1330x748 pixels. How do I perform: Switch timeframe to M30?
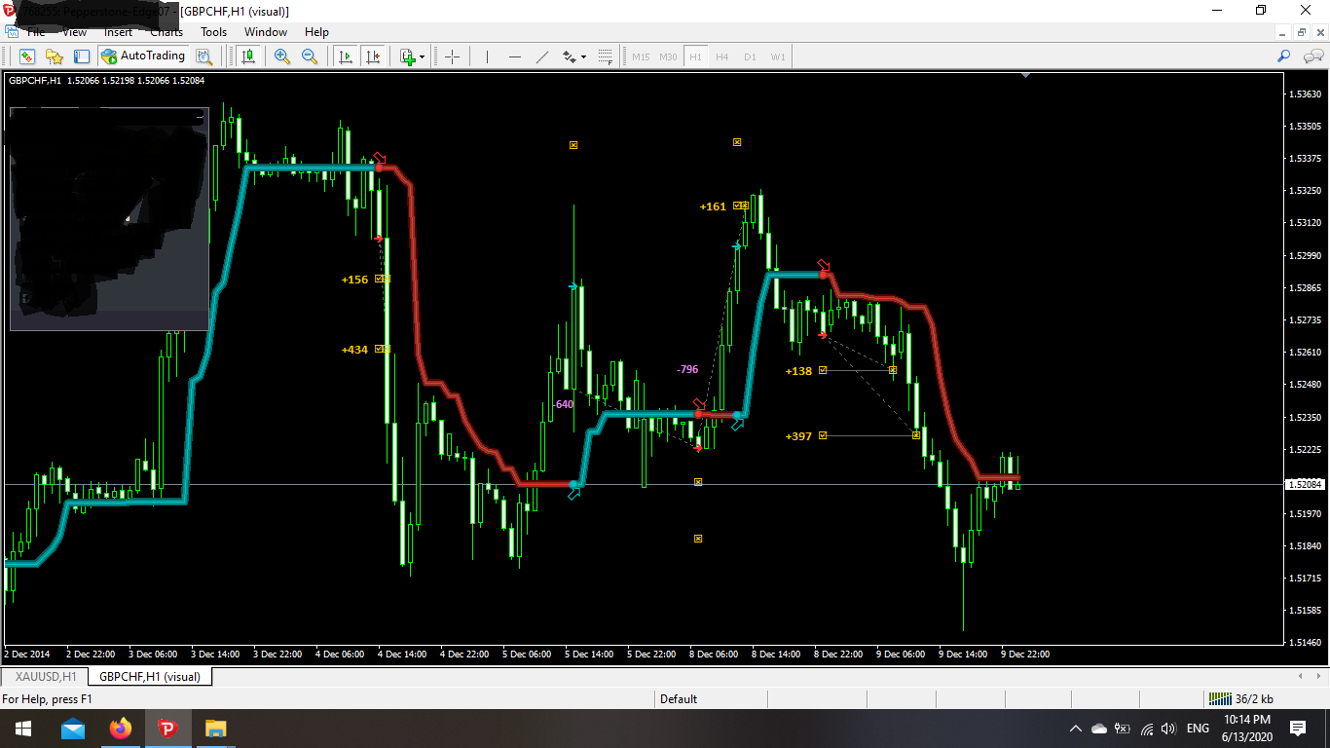coord(668,56)
